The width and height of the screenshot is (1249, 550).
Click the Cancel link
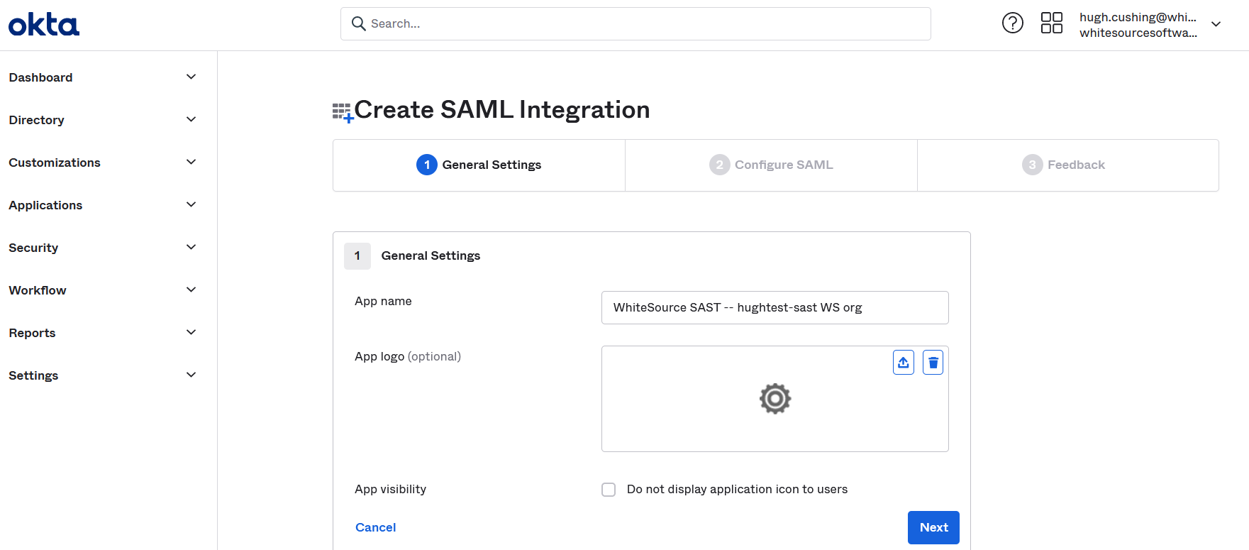pos(375,527)
